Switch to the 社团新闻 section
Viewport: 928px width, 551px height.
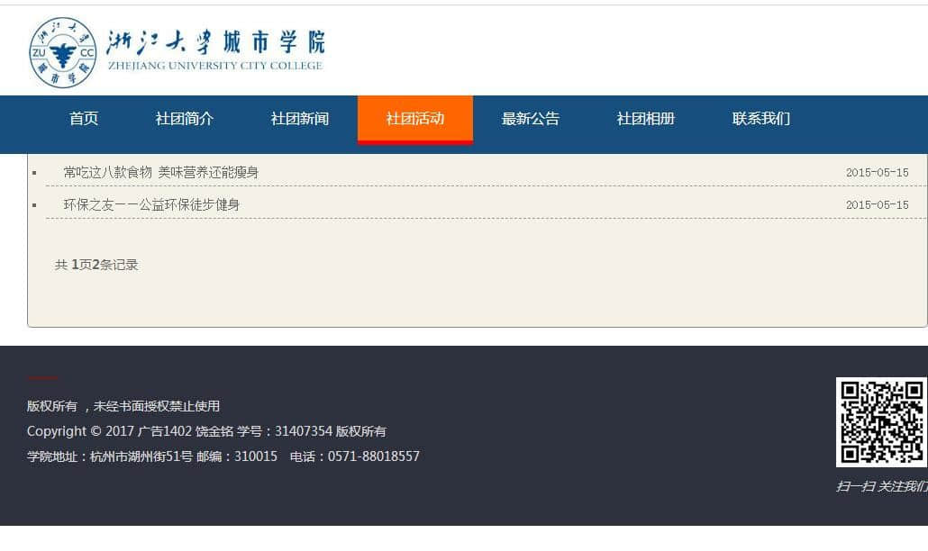[x=300, y=119]
